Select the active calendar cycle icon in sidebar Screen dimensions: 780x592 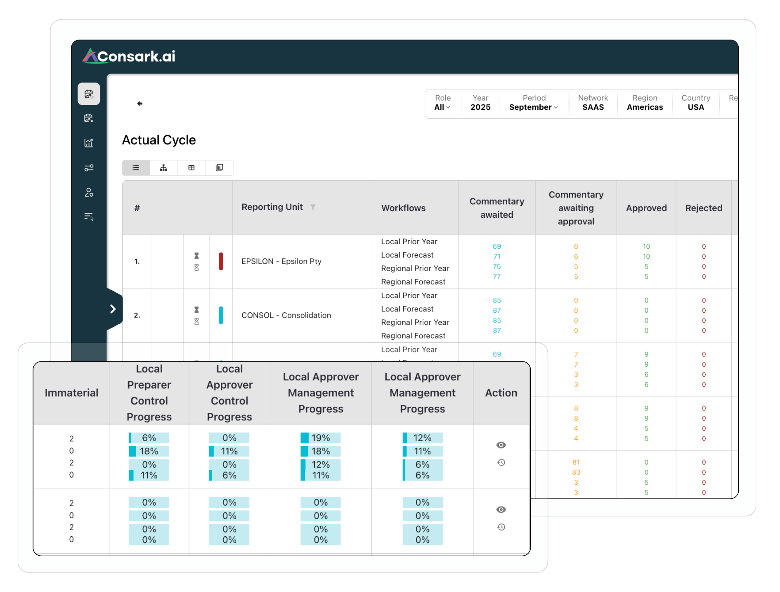pyautogui.click(x=88, y=94)
